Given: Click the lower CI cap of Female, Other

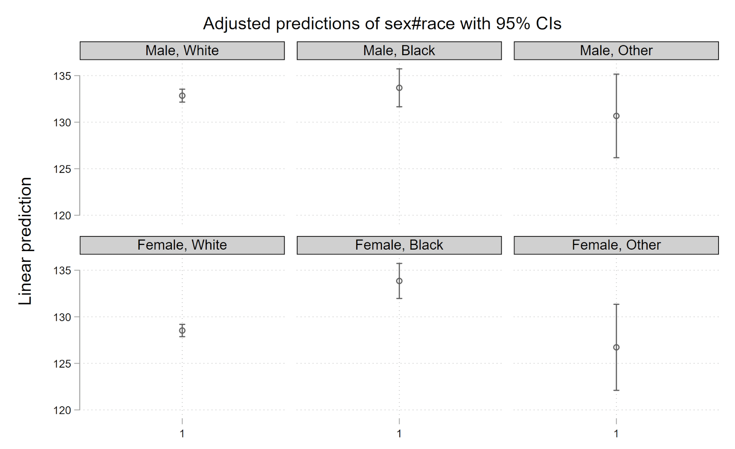Looking at the screenshot, I should tap(616, 390).
